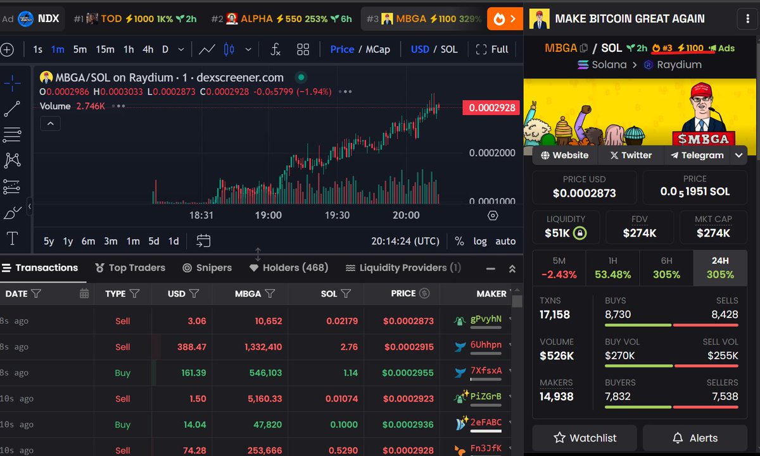Filter transactions by USD amount
Image resolution: width=760 pixels, height=456 pixels.
point(194,293)
